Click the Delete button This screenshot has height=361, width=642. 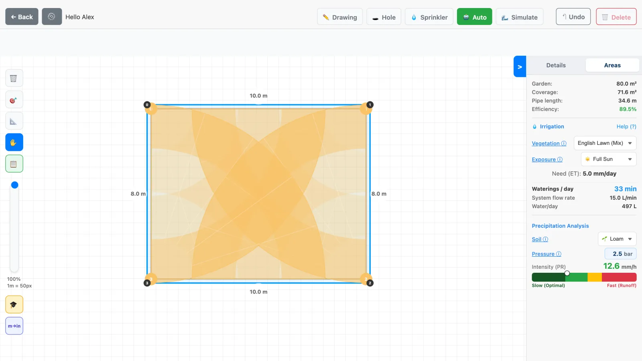[x=616, y=17]
